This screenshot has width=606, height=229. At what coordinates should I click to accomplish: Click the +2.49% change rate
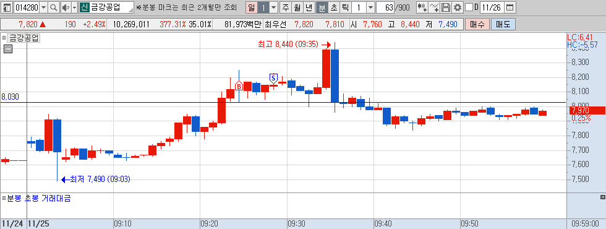94,24
